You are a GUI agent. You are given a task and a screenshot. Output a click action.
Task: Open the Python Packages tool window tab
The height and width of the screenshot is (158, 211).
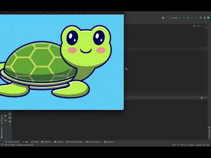[x=75, y=142]
